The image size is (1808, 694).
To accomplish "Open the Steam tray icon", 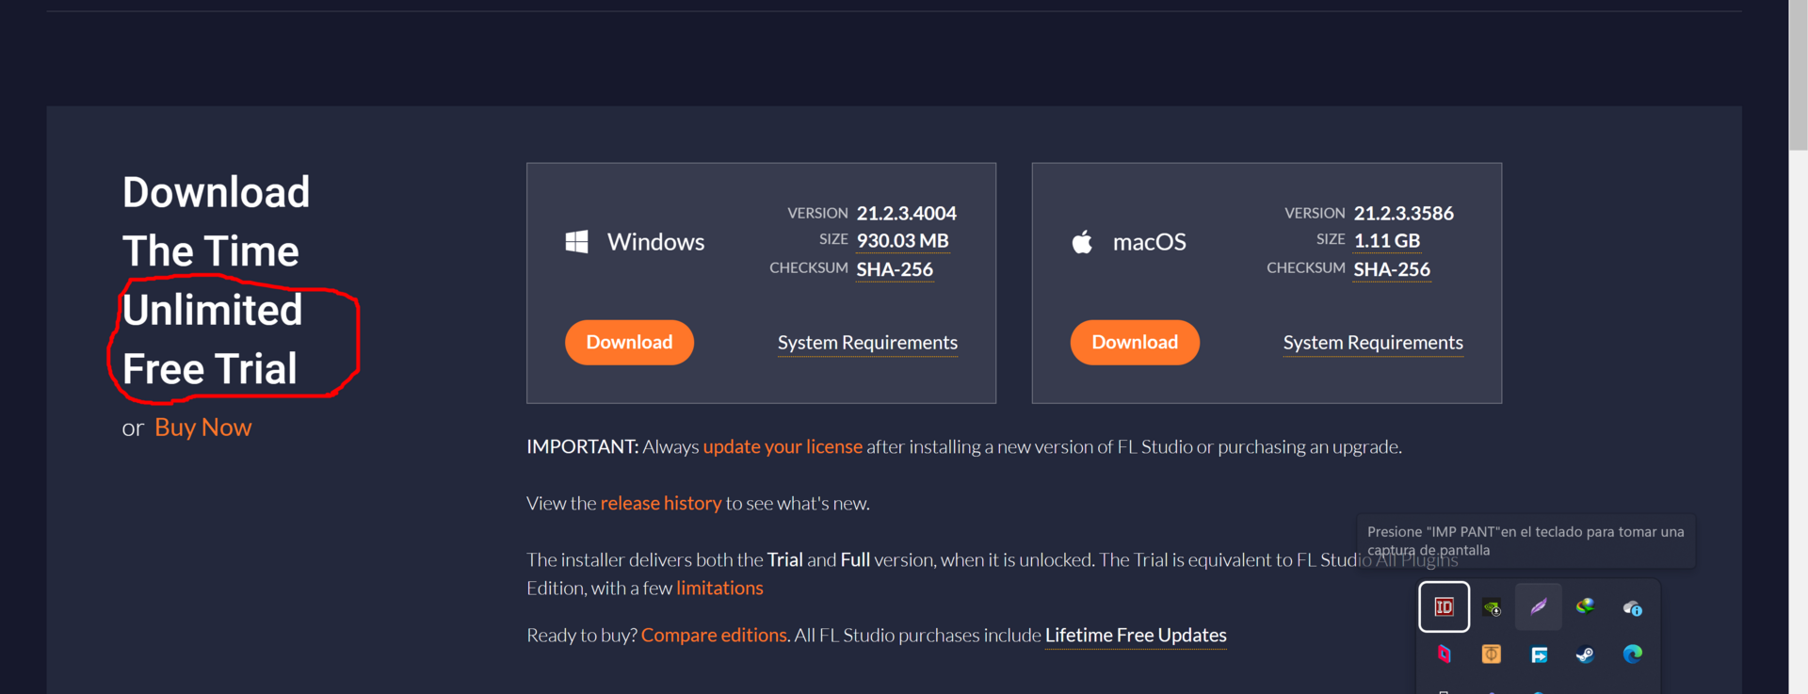I will tap(1586, 654).
